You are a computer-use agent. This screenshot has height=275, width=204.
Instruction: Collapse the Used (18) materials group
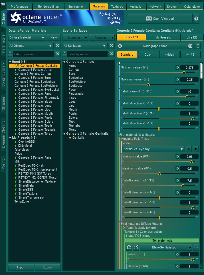click(x=10, y=62)
